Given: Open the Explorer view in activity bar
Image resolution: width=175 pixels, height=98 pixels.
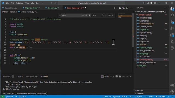Looking at the screenshot, I should 172,9.
